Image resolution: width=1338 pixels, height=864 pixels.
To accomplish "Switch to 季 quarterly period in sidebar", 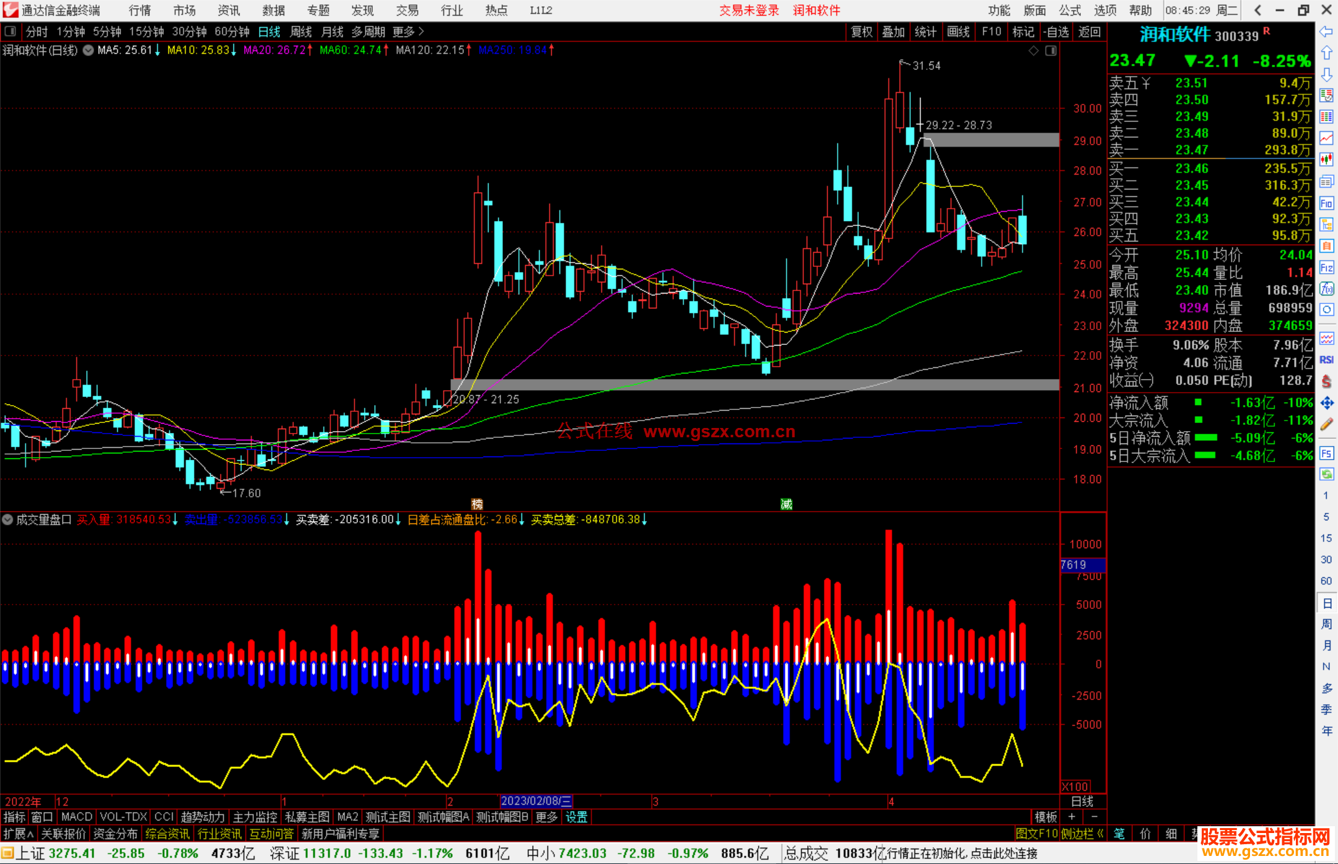I will tap(1326, 710).
